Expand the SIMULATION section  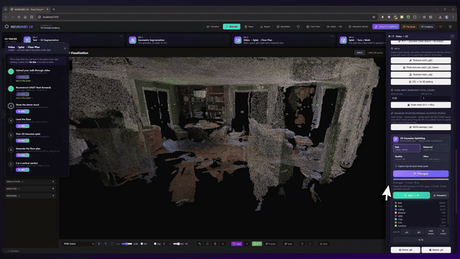[30, 181]
